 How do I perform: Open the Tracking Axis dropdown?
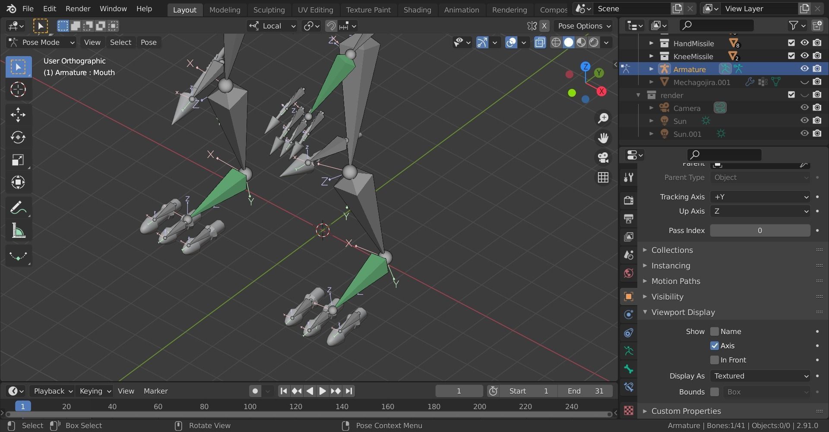click(x=760, y=197)
